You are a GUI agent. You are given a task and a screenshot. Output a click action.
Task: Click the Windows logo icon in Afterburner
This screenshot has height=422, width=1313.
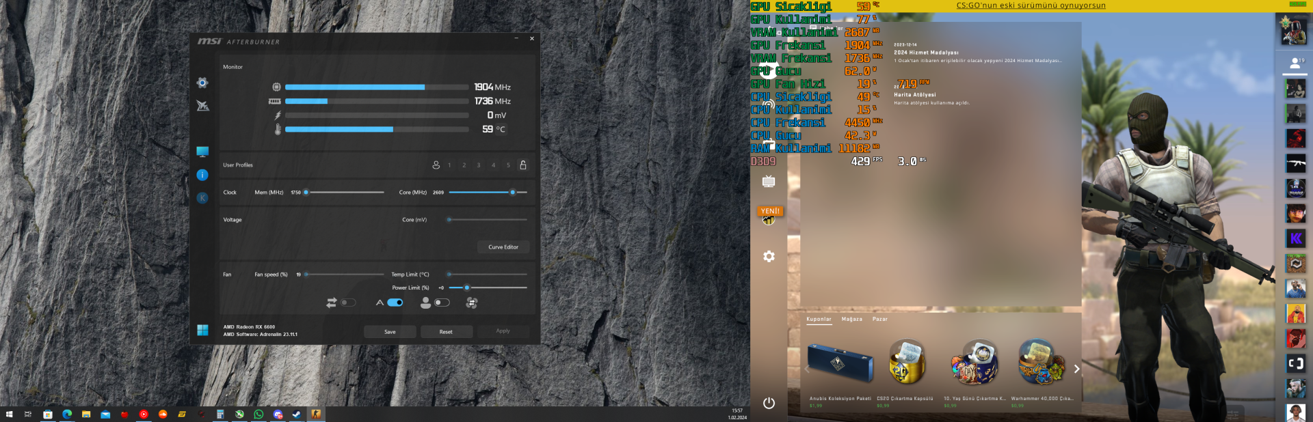point(202,330)
